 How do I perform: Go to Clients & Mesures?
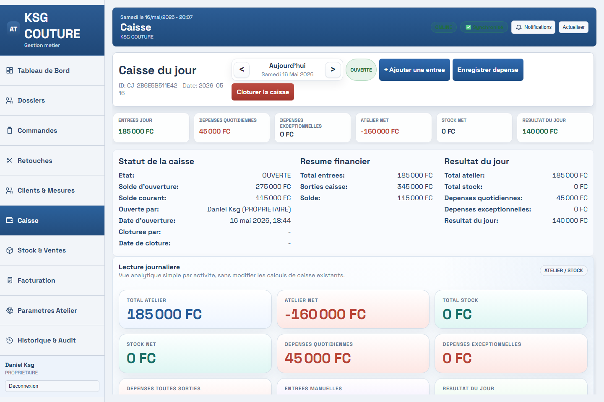click(x=52, y=191)
